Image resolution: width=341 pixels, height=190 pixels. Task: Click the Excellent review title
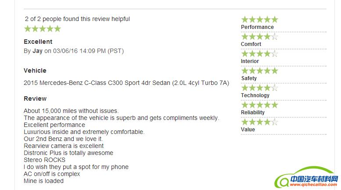(38, 42)
